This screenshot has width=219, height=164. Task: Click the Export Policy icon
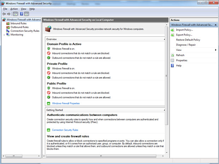click(173, 35)
